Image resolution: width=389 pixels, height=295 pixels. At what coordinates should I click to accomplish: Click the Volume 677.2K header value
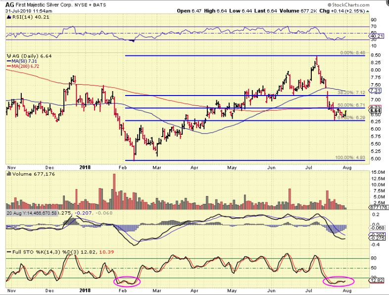[298, 11]
